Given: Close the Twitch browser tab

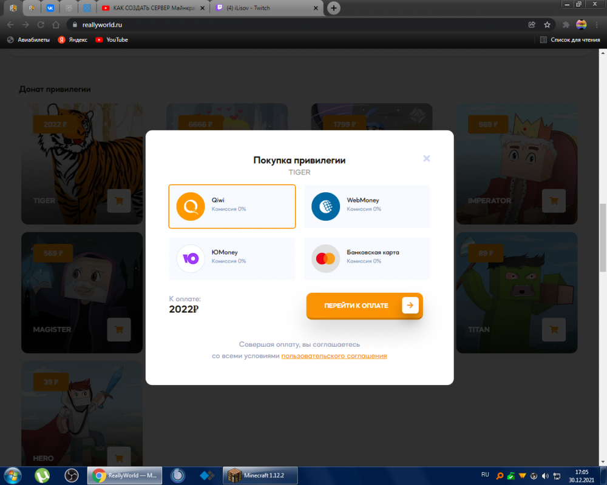Looking at the screenshot, I should (316, 8).
